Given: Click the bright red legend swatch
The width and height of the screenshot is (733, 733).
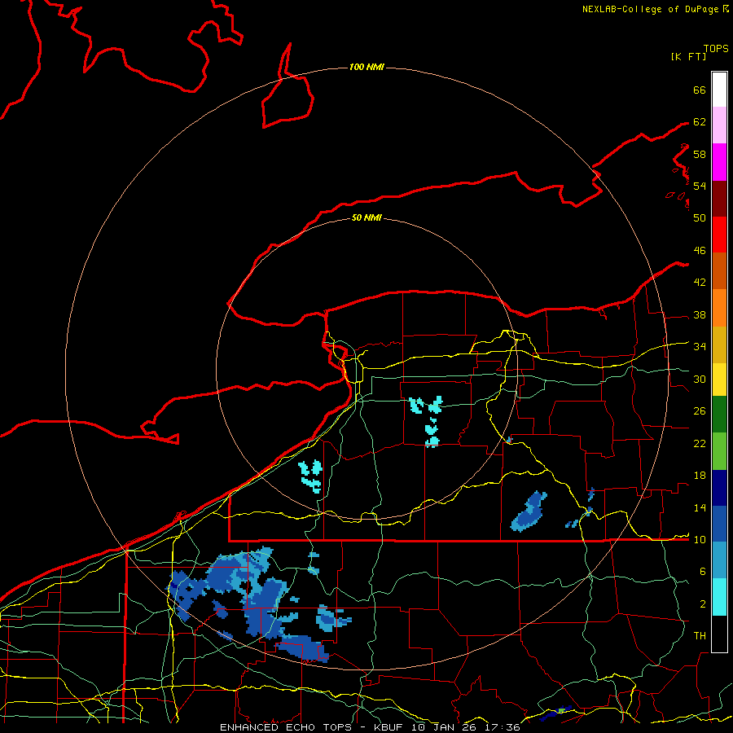Looking at the screenshot, I should click(x=719, y=235).
